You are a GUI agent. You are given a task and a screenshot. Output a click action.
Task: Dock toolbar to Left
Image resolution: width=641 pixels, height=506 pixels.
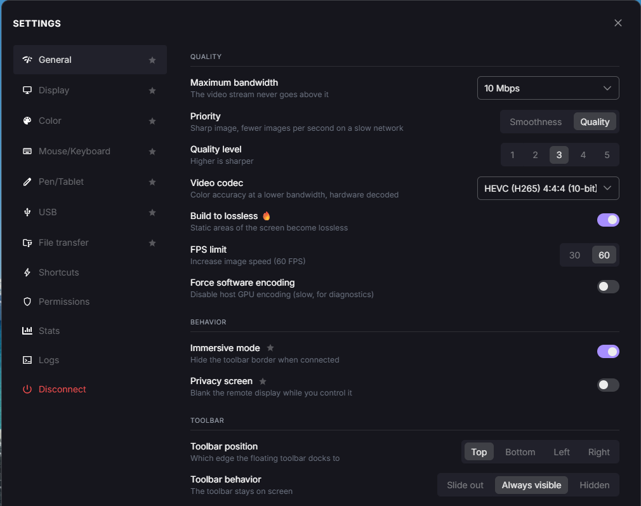coord(561,452)
